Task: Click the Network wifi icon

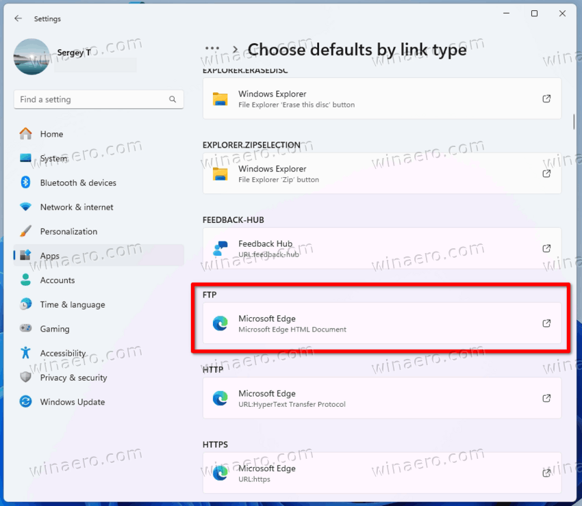Action: tap(25, 207)
